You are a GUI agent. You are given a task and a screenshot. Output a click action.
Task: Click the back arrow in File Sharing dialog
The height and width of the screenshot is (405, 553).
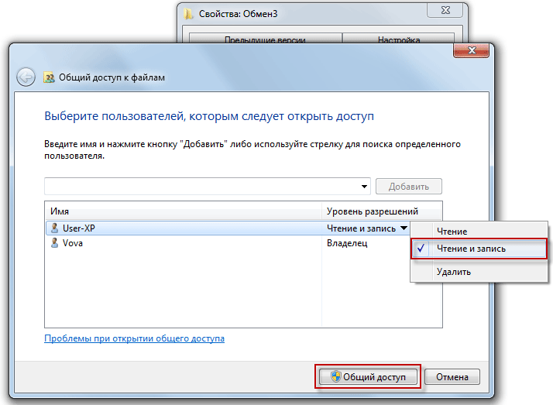[x=26, y=77]
